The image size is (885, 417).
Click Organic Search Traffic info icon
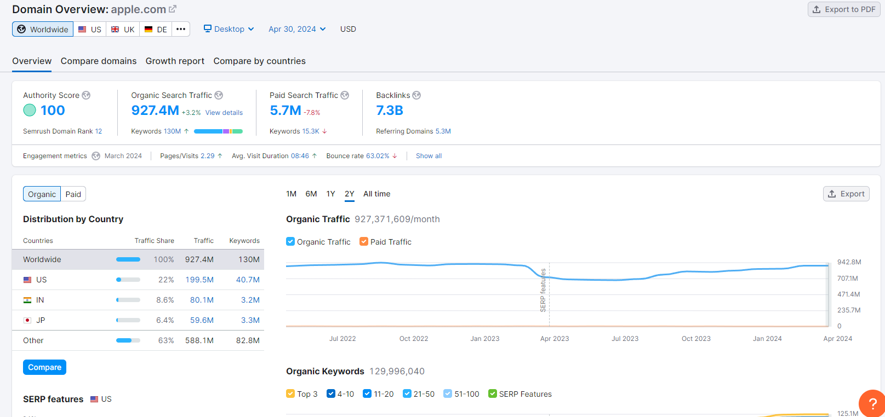pyautogui.click(x=219, y=95)
